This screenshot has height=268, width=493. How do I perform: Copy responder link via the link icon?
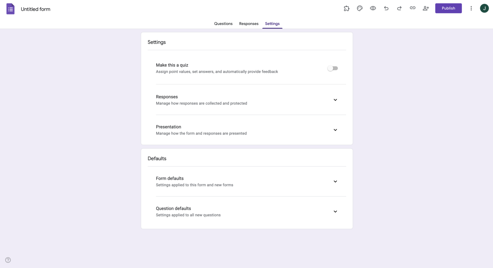pyautogui.click(x=412, y=8)
